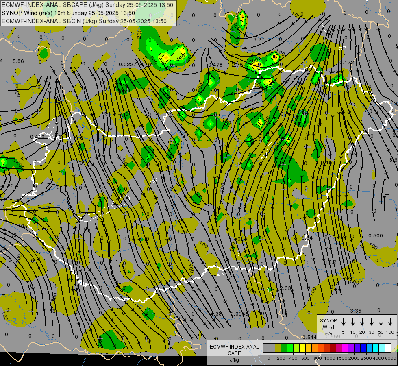The image size is (398, 366).
Task: Click the 0.172 value on map
Action: click(346, 62)
